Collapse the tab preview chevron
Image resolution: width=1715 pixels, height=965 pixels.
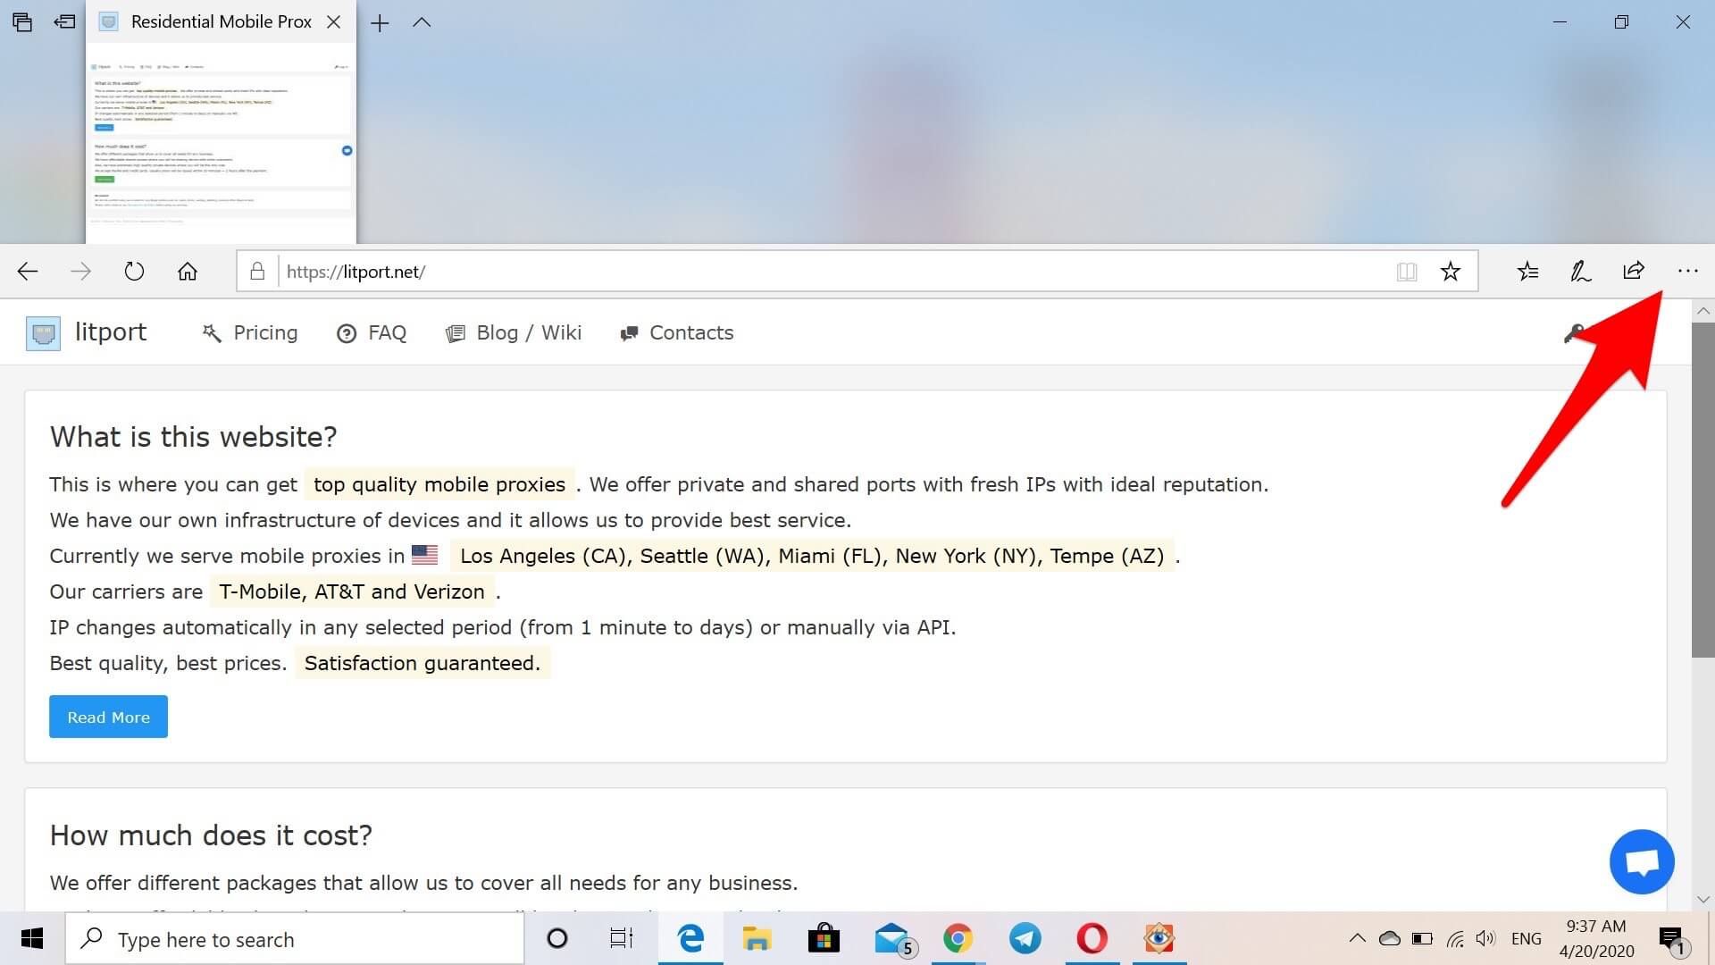(x=422, y=22)
